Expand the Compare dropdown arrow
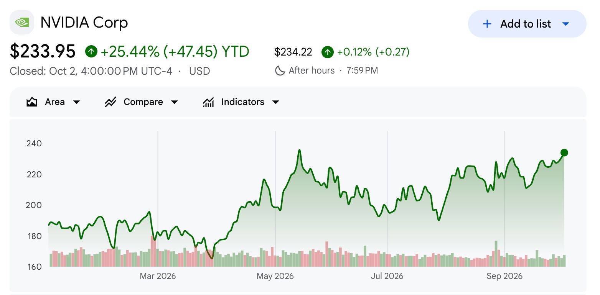This screenshot has width=600, height=295. (174, 102)
